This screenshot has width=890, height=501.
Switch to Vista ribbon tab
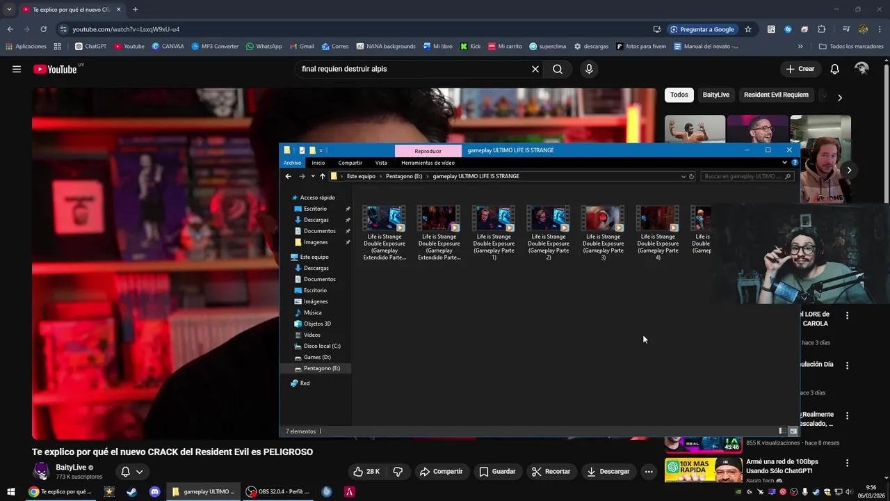[381, 163]
